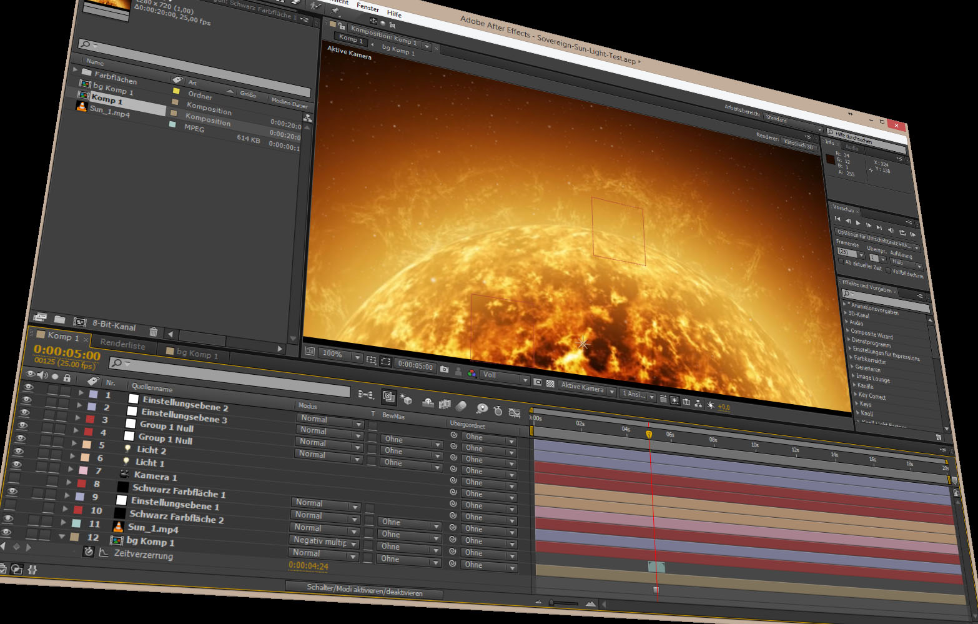Select the Vorschau panel tab

tap(843, 208)
